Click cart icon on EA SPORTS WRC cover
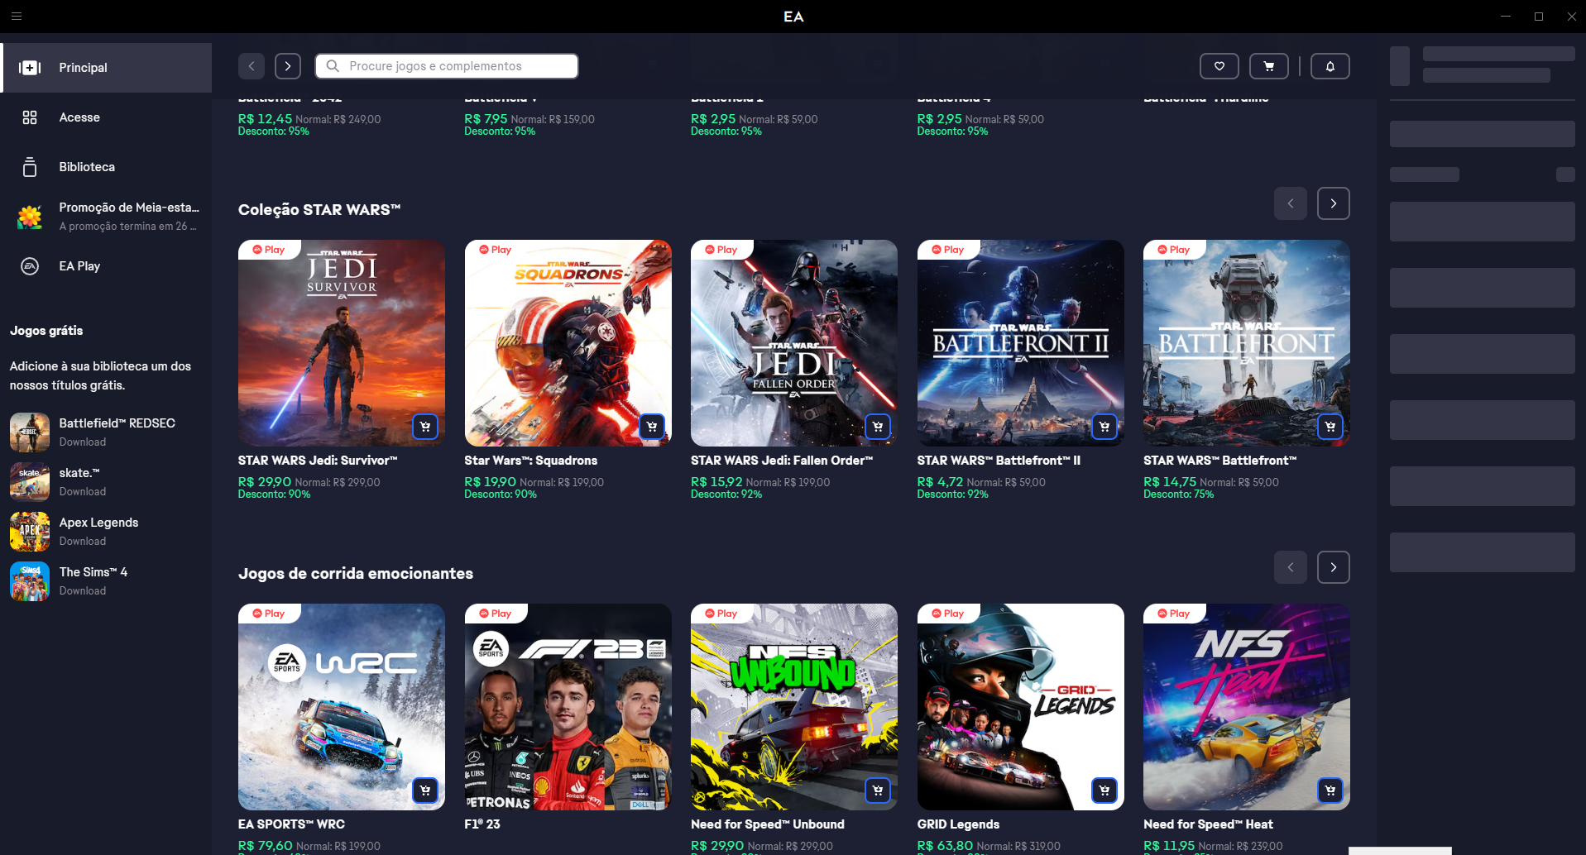The width and height of the screenshot is (1586, 855). [x=425, y=791]
